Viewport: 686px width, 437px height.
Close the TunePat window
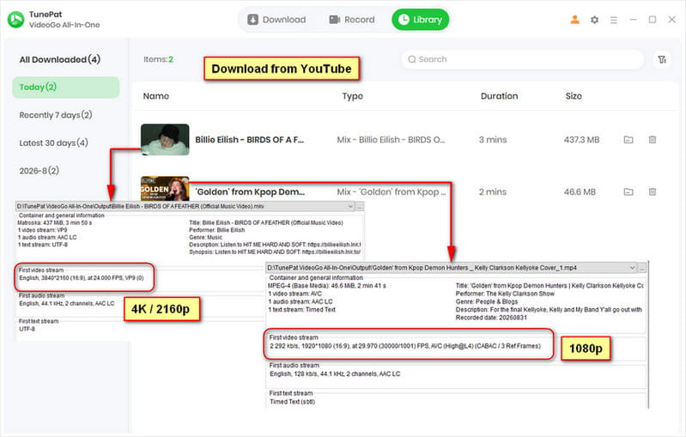(672, 20)
